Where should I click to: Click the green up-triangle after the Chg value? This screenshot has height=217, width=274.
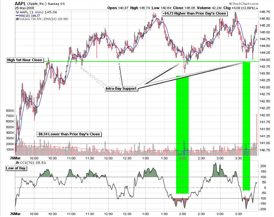(x=257, y=8)
